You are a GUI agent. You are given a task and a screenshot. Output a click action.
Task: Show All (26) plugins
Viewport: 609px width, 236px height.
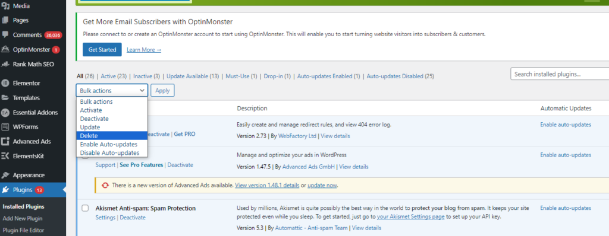click(x=86, y=76)
